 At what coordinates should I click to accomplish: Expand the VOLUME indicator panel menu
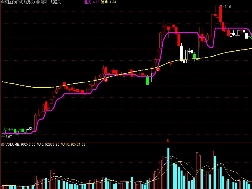(x=3, y=145)
